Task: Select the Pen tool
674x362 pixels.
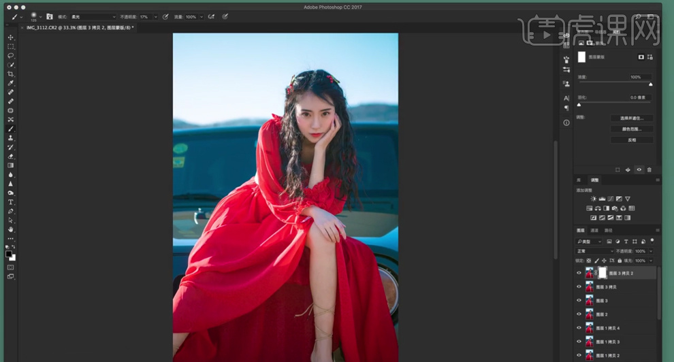Action: [x=11, y=211]
